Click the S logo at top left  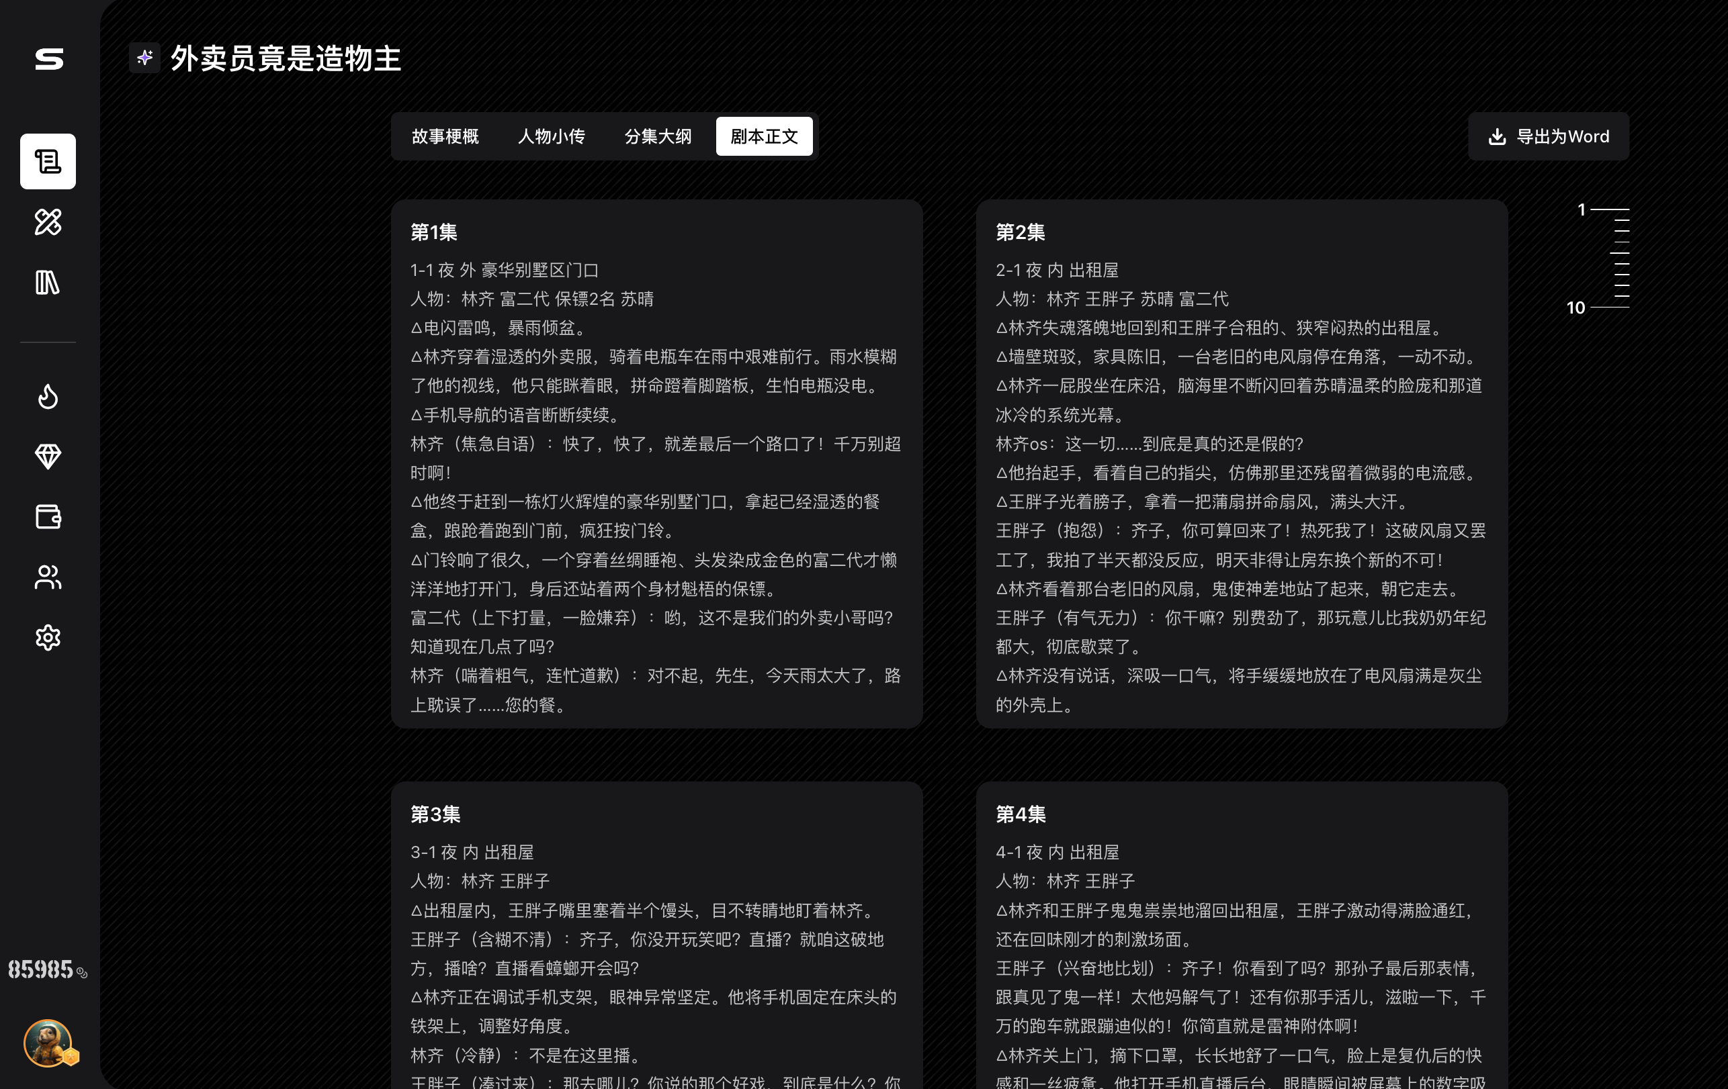click(50, 59)
